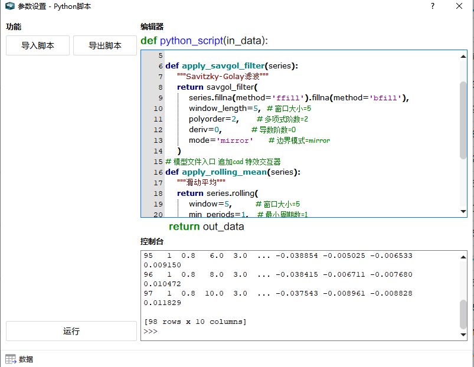The height and width of the screenshot is (367, 474).
Task: Click window_length=5 code line
Action: [250, 109]
